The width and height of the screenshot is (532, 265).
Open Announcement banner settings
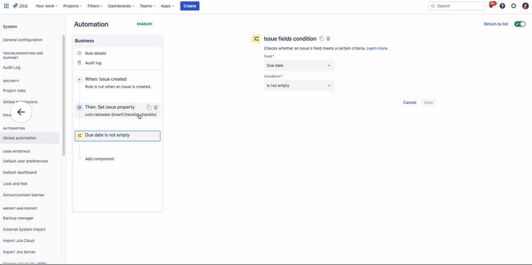[x=24, y=195]
